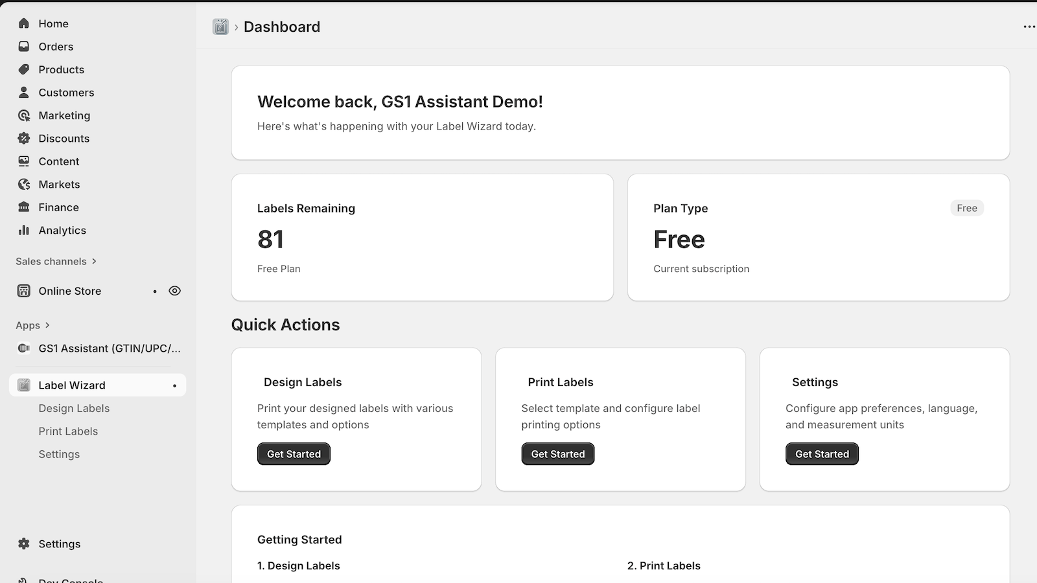Click the Dashboard breadcrumb app thumbnail
This screenshot has height=583, width=1037.
click(x=220, y=27)
